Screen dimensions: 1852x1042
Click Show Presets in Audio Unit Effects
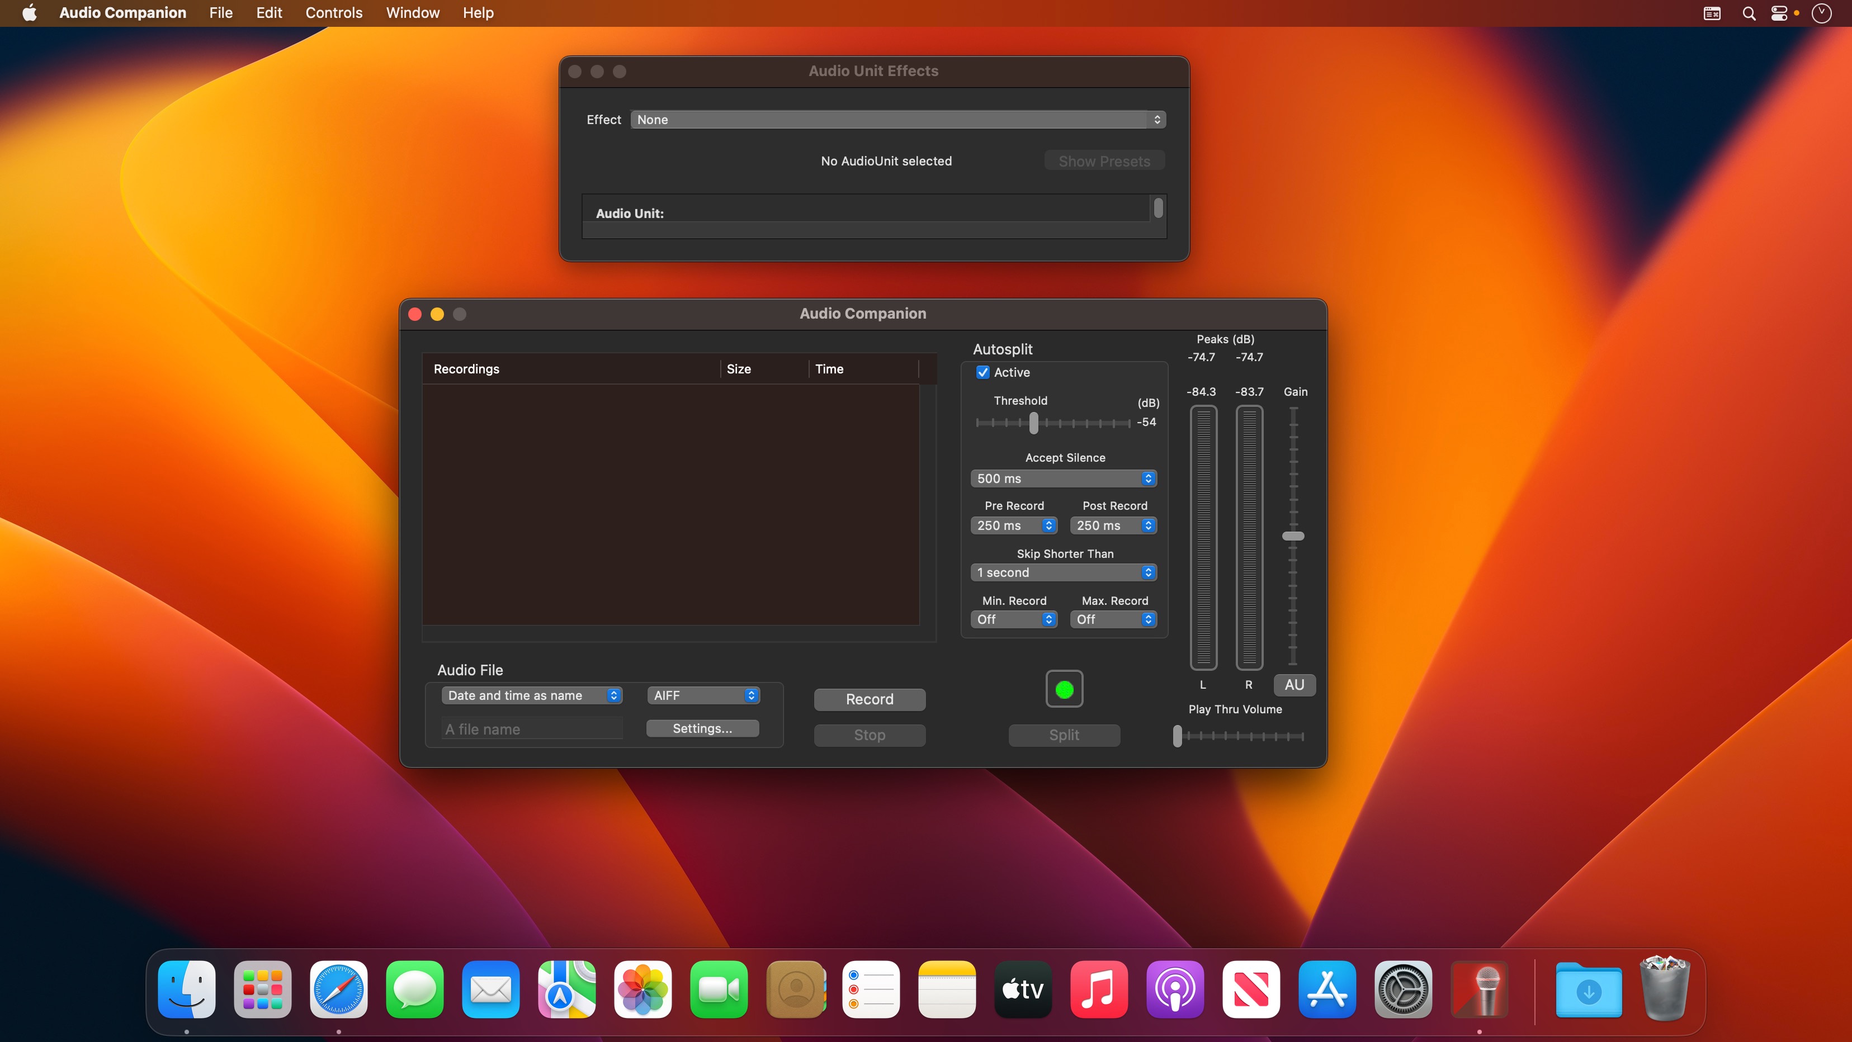1104,162
